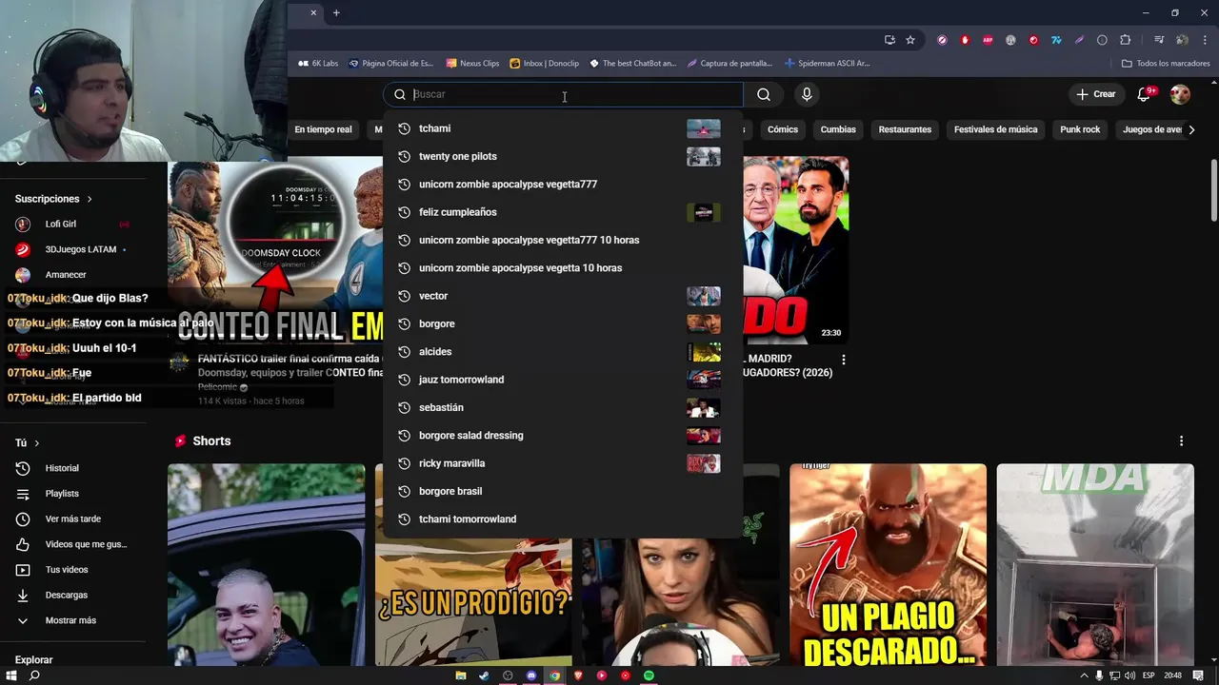Expand the Suscripciones section

[x=53, y=199]
